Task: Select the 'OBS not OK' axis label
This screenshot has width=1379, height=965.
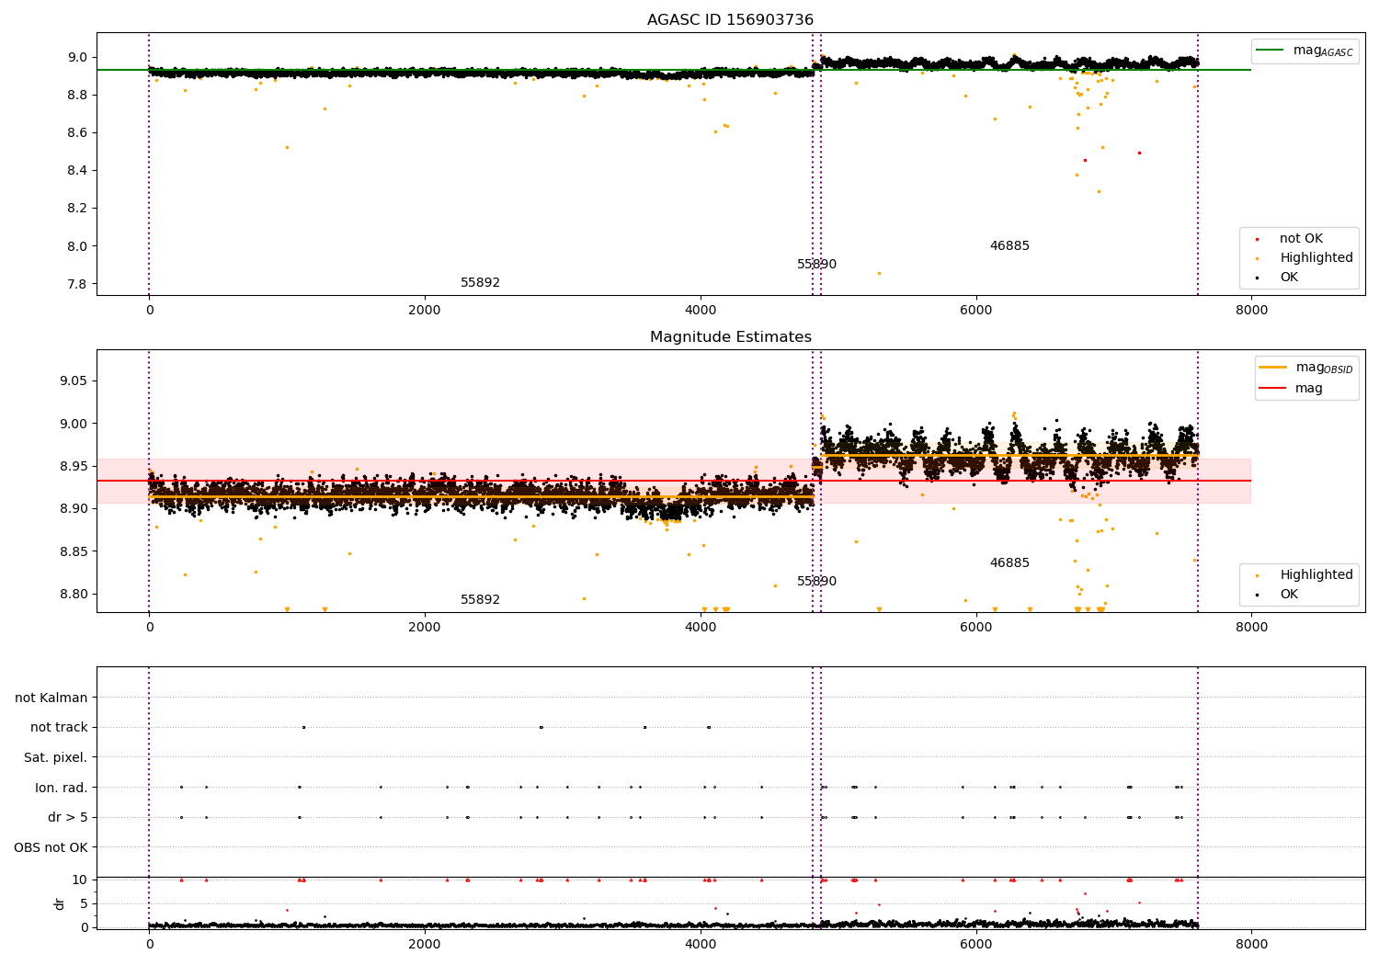Action: [x=51, y=847]
